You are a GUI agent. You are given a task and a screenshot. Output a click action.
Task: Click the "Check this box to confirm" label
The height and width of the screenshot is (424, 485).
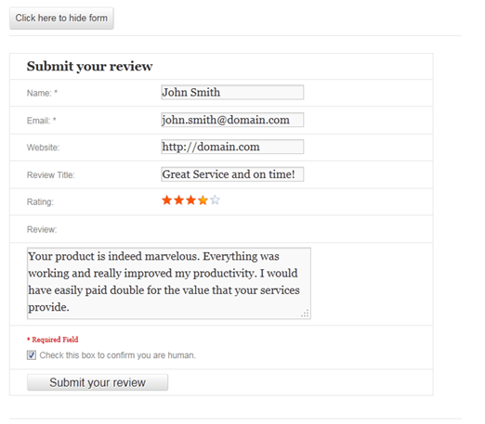[118, 355]
